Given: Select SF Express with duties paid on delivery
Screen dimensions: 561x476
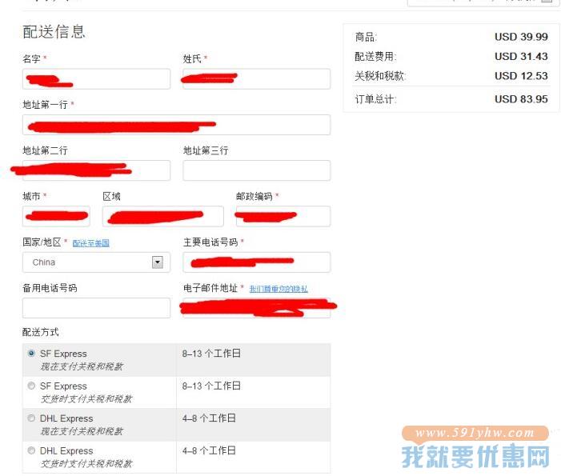Looking at the screenshot, I should pyautogui.click(x=31, y=386).
